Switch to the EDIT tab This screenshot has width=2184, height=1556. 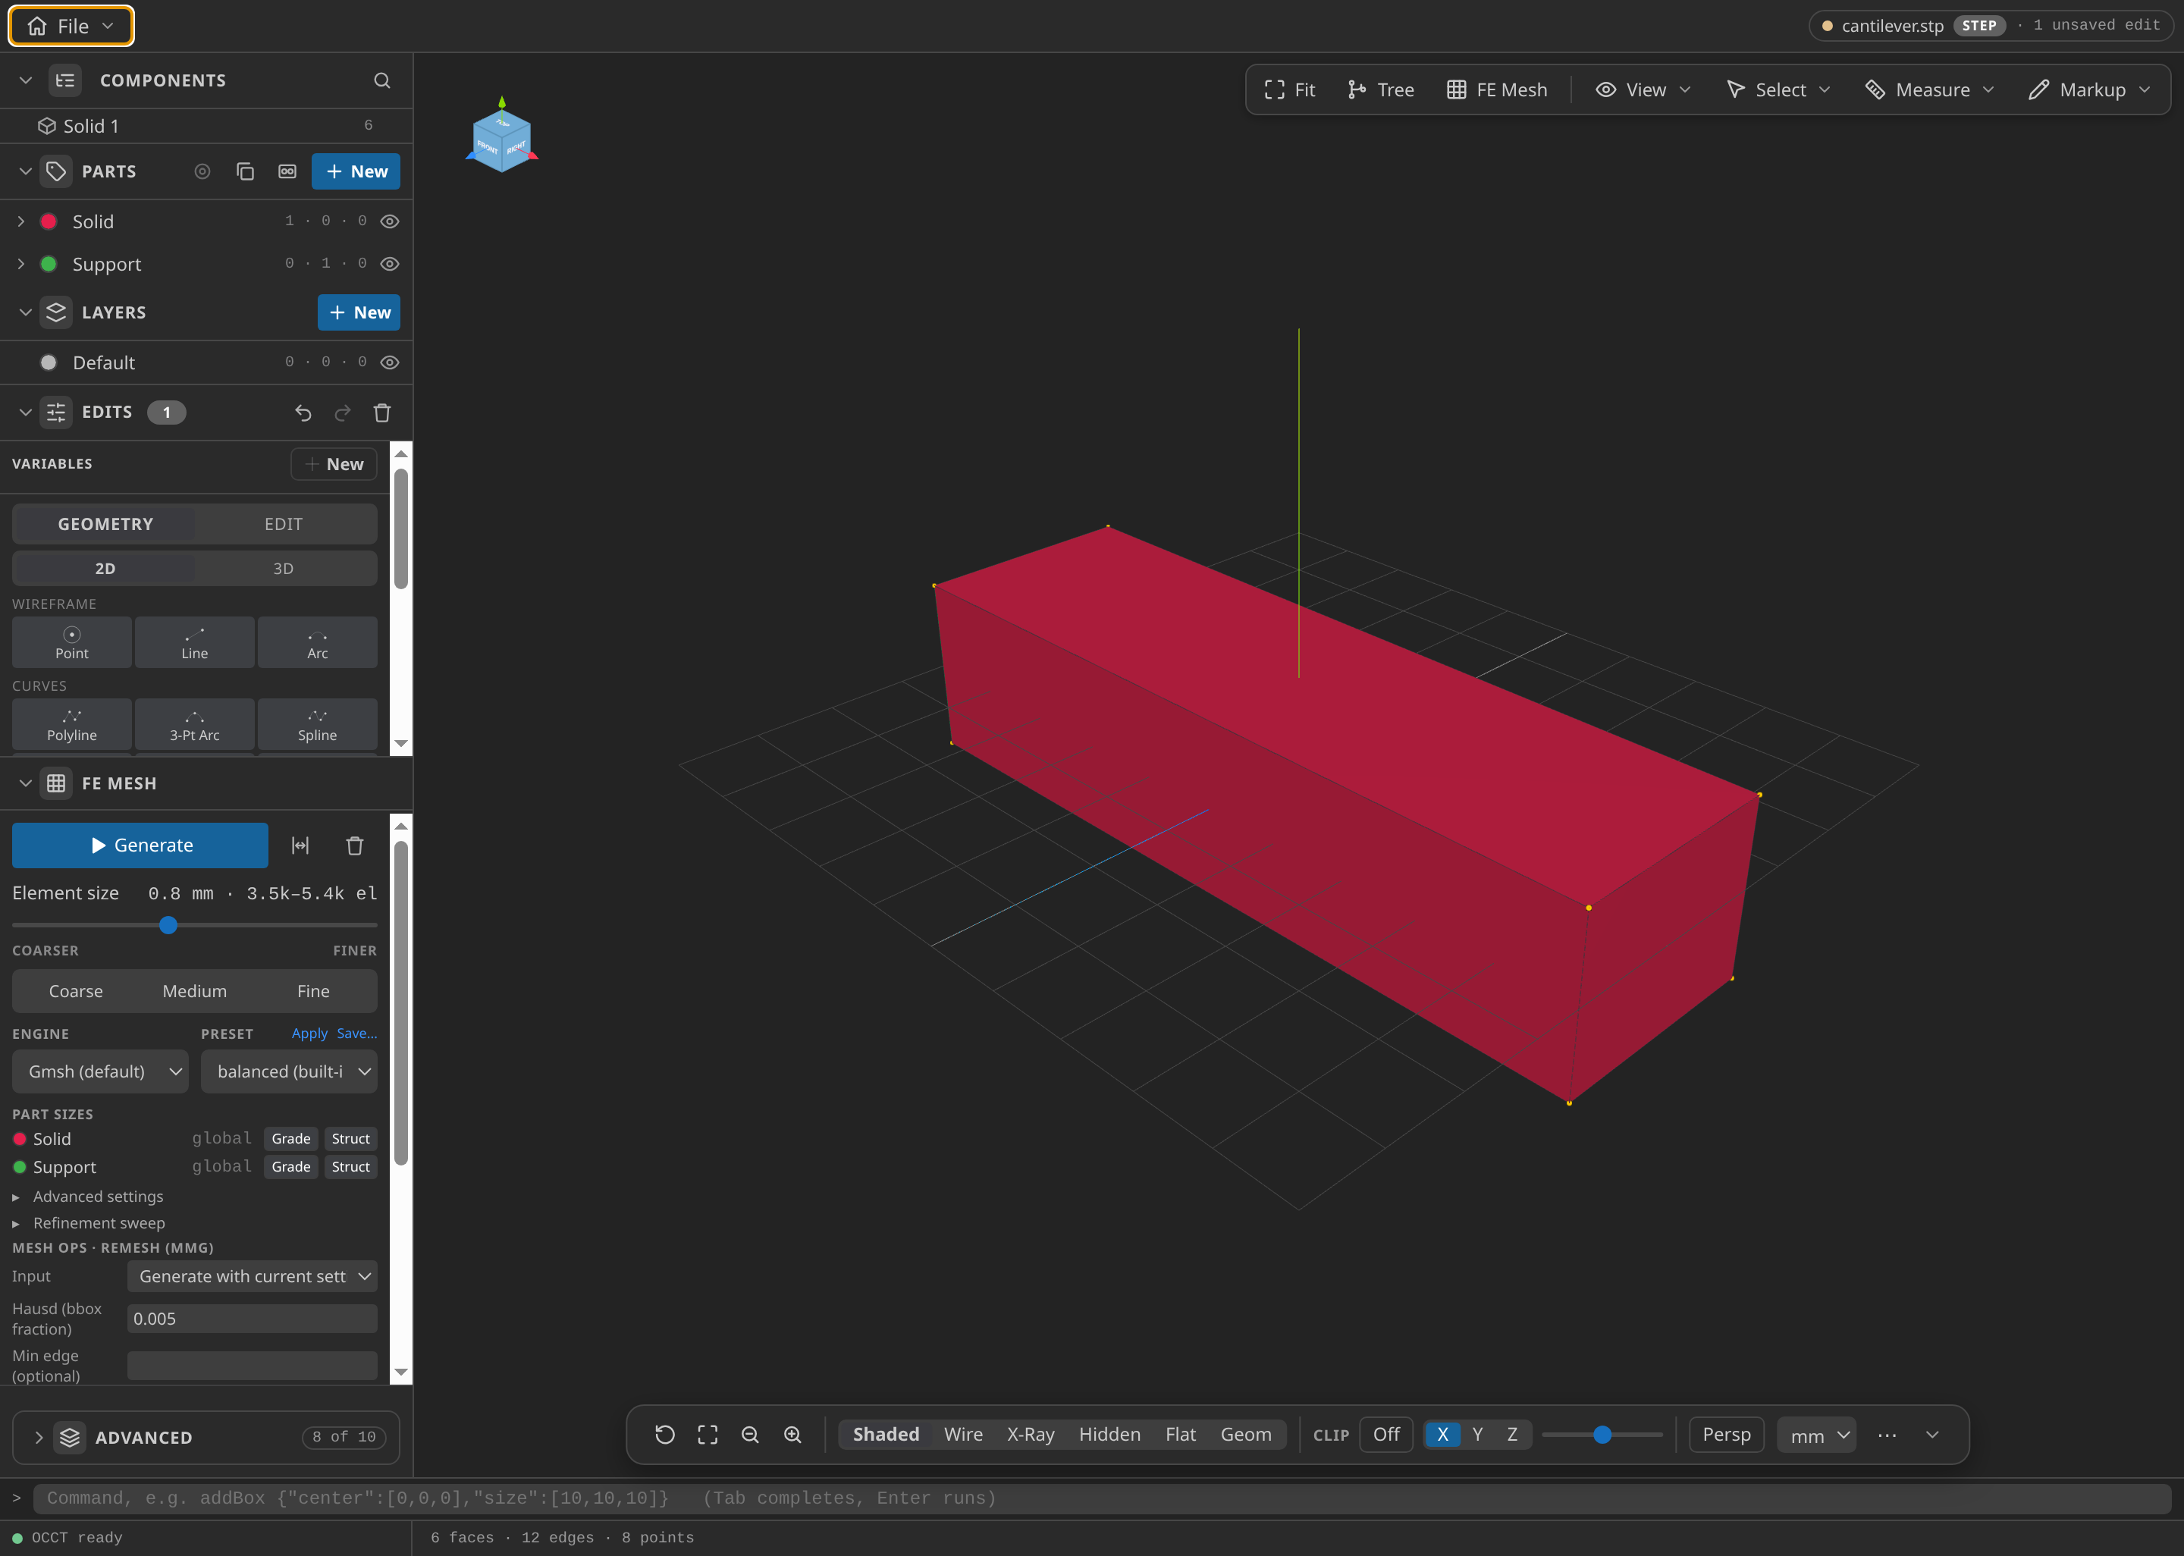click(x=284, y=524)
